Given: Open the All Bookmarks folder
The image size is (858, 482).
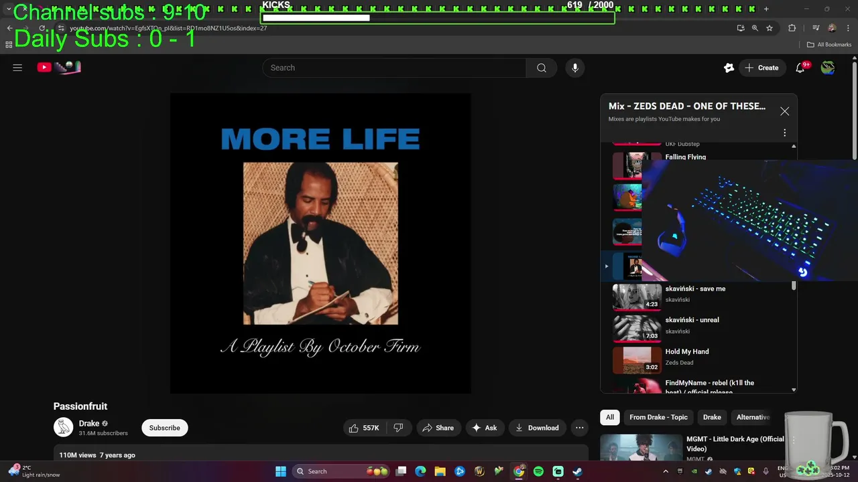Looking at the screenshot, I should pos(829,45).
